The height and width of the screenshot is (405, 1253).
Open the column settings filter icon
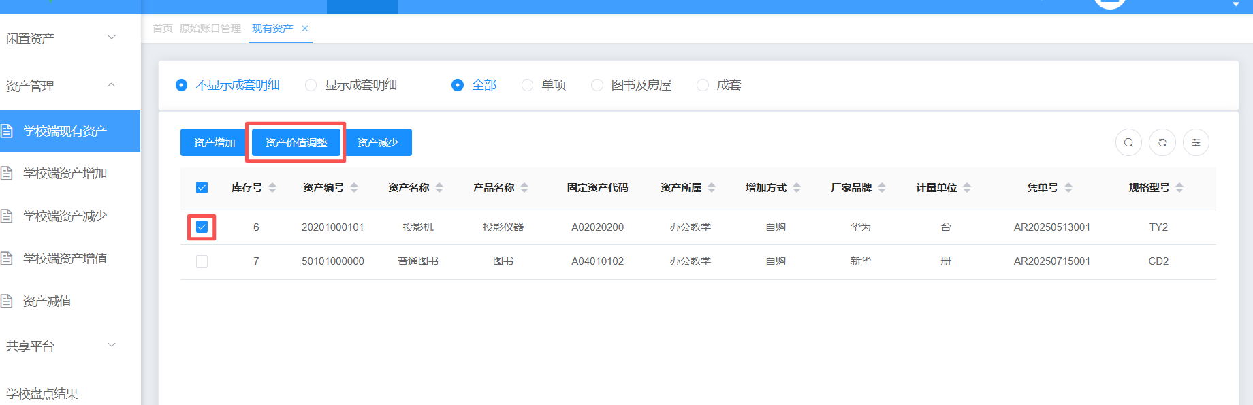pyautogui.click(x=1196, y=142)
